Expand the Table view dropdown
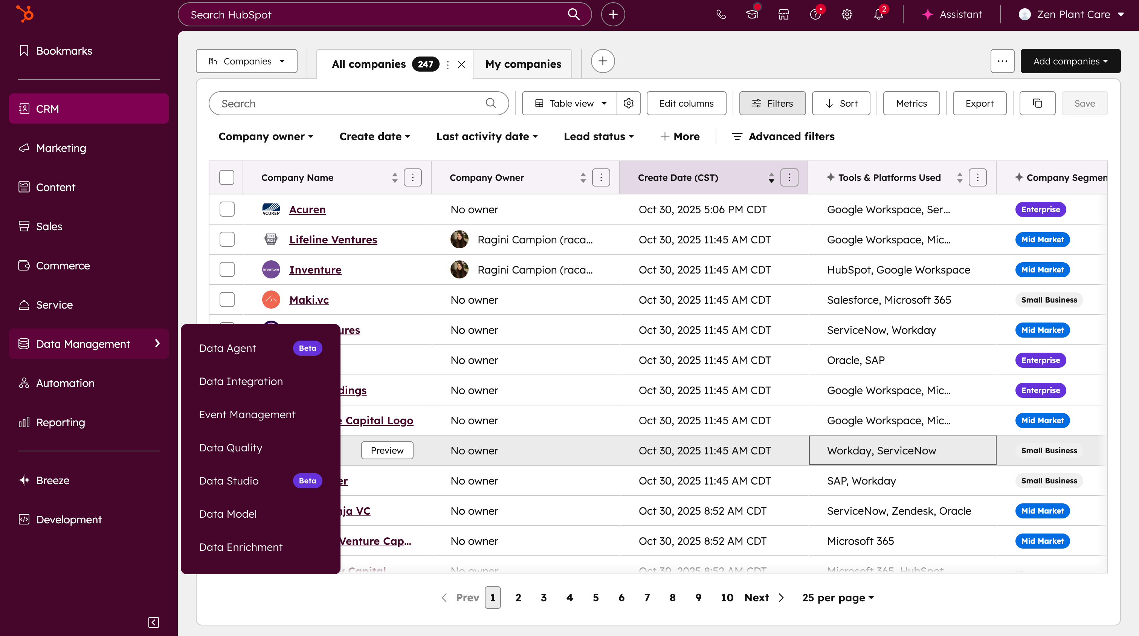The image size is (1139, 636). 569,103
